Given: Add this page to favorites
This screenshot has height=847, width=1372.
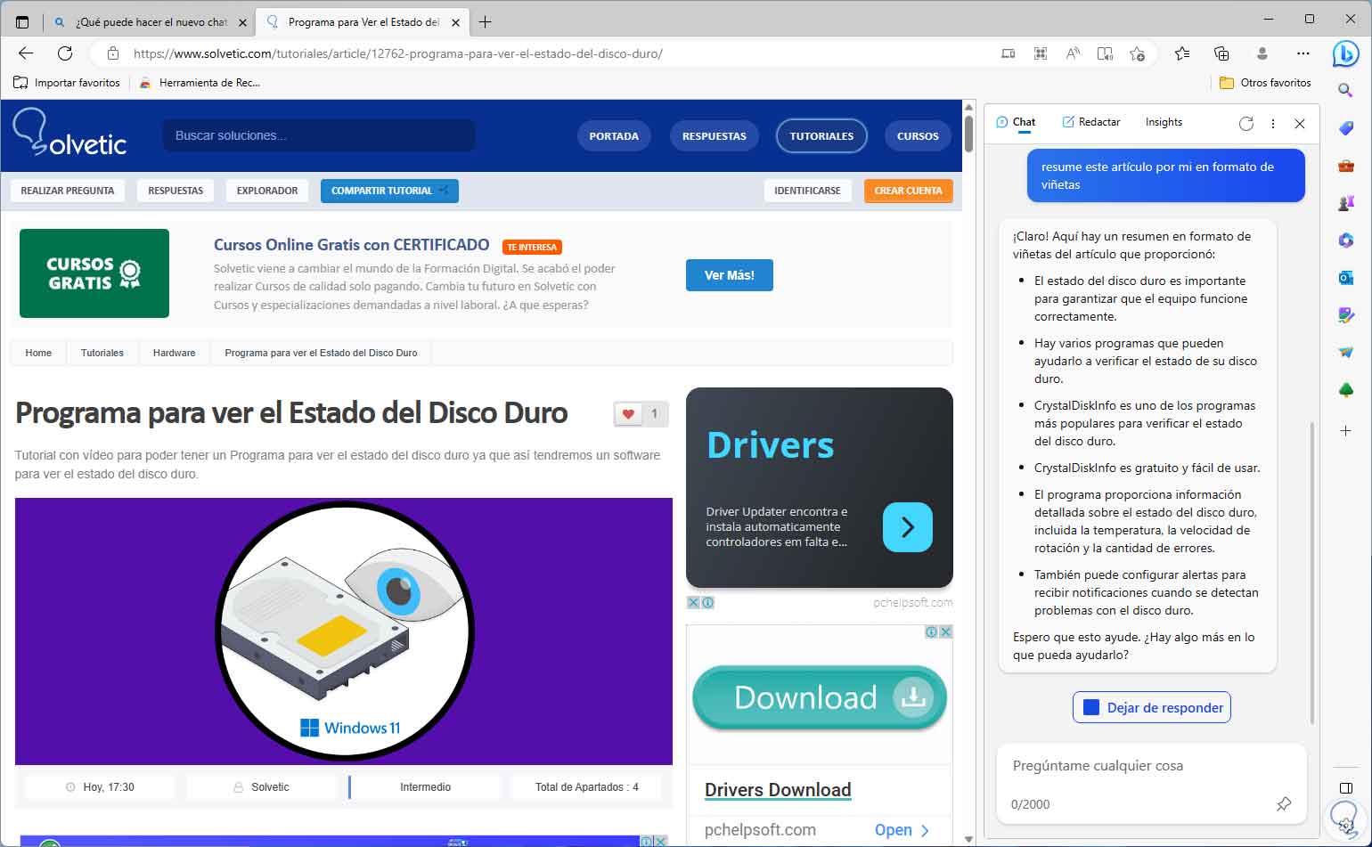Looking at the screenshot, I should click(x=1137, y=53).
